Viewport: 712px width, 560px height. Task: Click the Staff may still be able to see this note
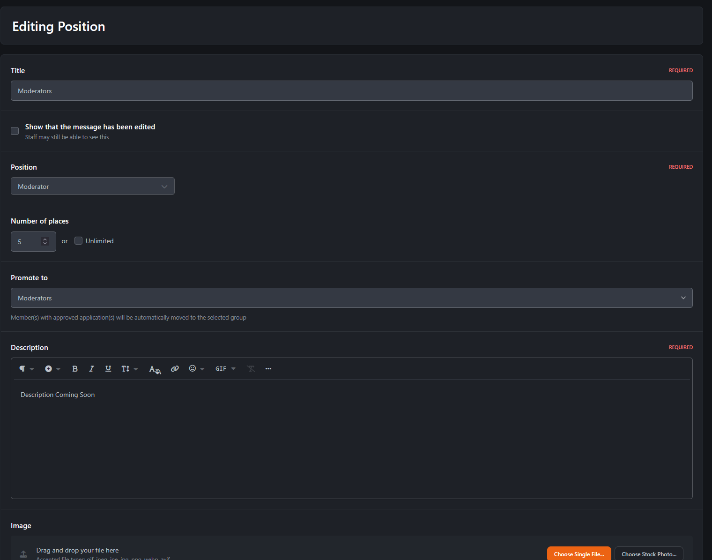67,137
